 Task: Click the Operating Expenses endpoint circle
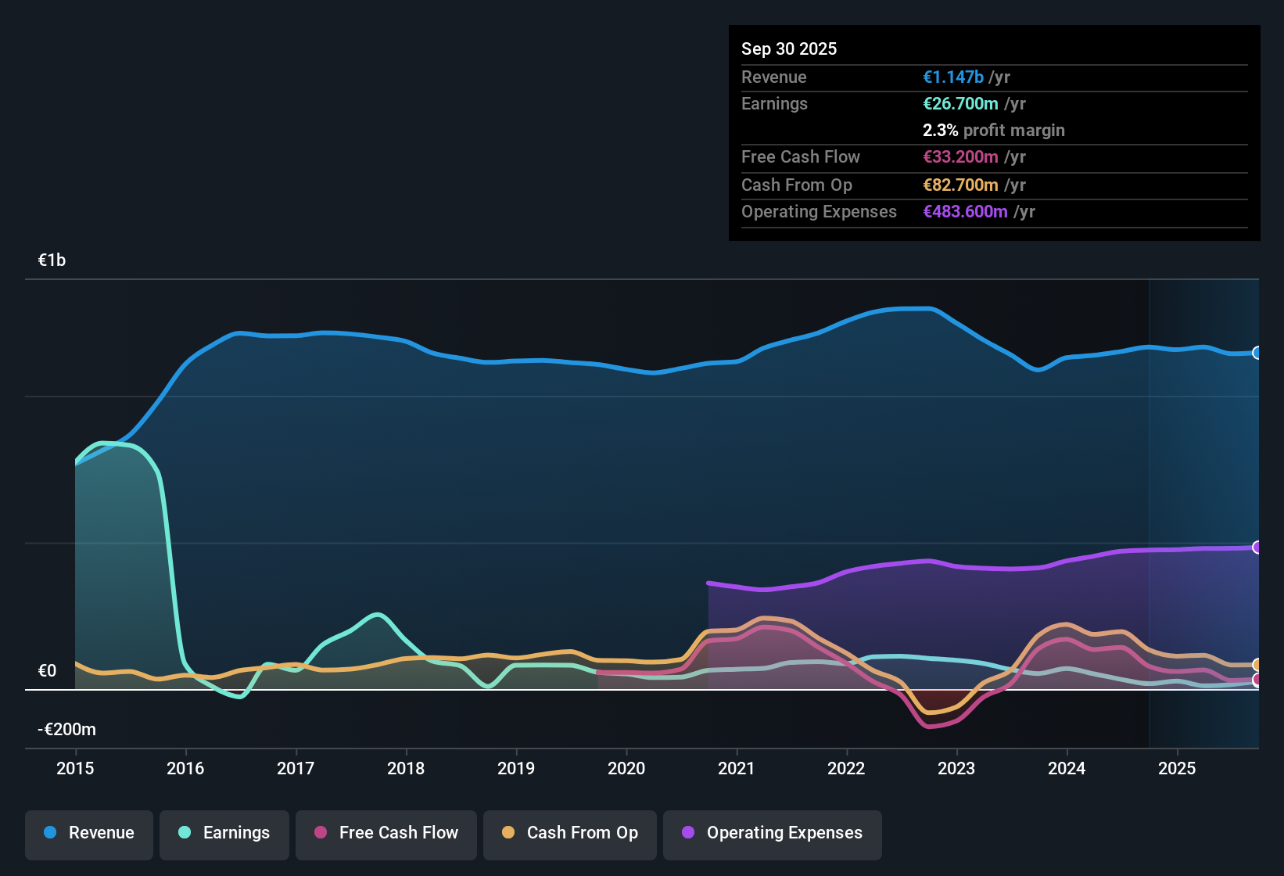pos(1257,546)
